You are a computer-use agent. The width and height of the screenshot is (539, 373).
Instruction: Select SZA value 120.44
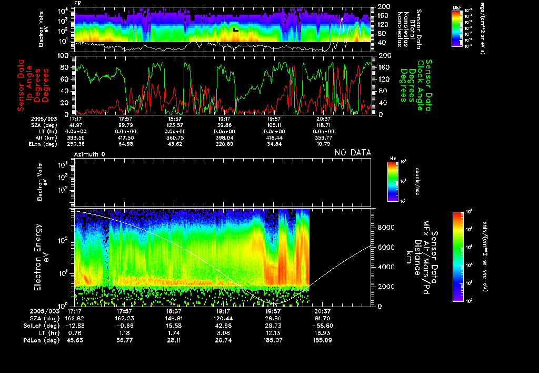pyautogui.click(x=223, y=318)
